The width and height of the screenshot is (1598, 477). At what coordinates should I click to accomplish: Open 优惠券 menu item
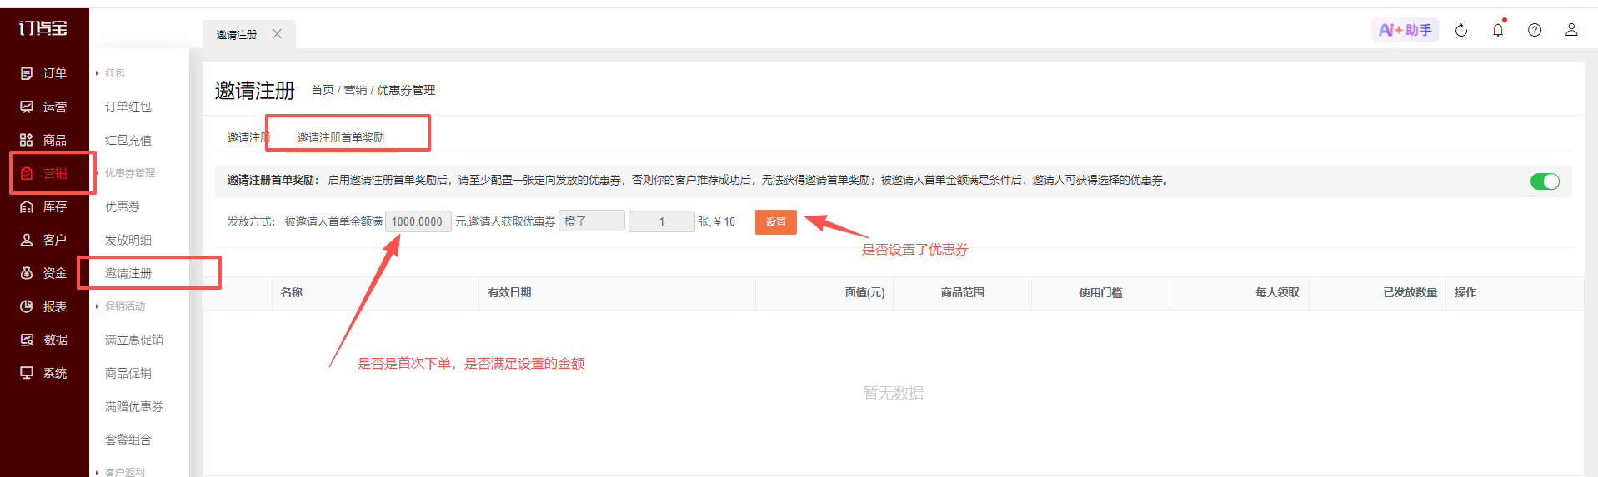tap(123, 206)
